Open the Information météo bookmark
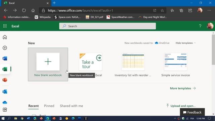Viewport: 215px width, 121px height. tap(16, 17)
